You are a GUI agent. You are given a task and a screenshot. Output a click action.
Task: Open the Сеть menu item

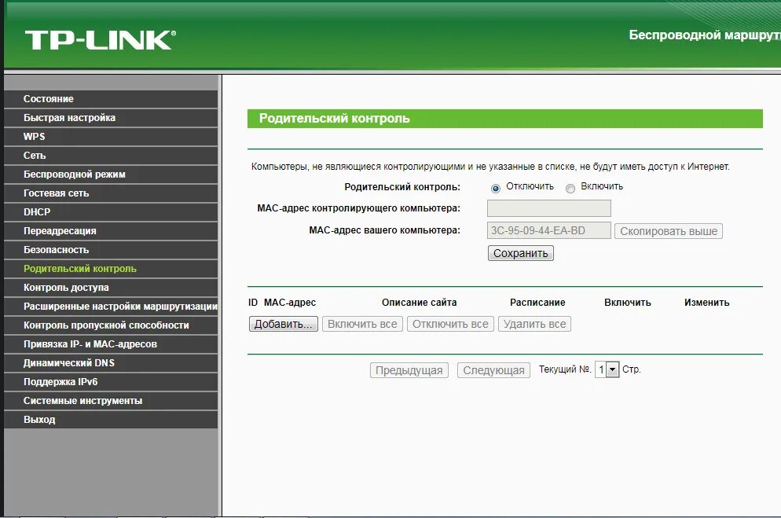[x=111, y=156]
